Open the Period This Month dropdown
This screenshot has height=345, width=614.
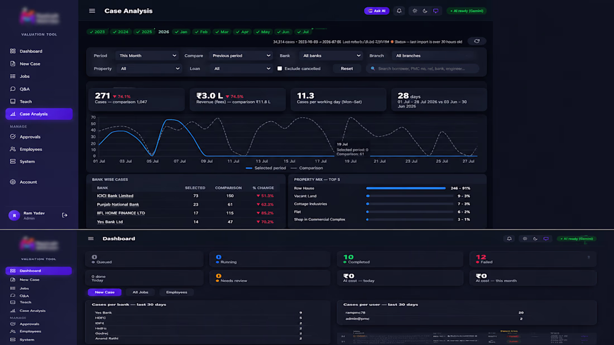tap(147, 56)
